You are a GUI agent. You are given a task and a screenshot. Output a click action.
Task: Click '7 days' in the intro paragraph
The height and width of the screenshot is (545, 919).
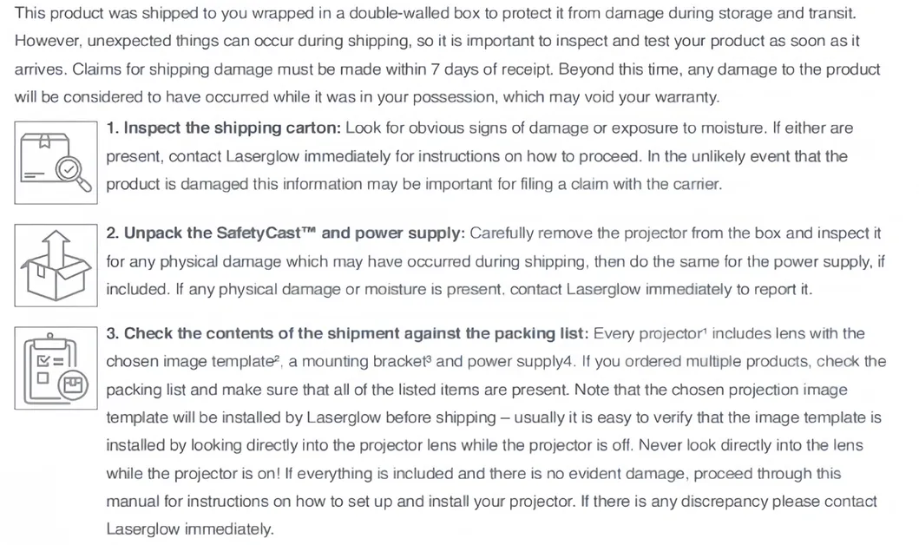click(x=455, y=69)
